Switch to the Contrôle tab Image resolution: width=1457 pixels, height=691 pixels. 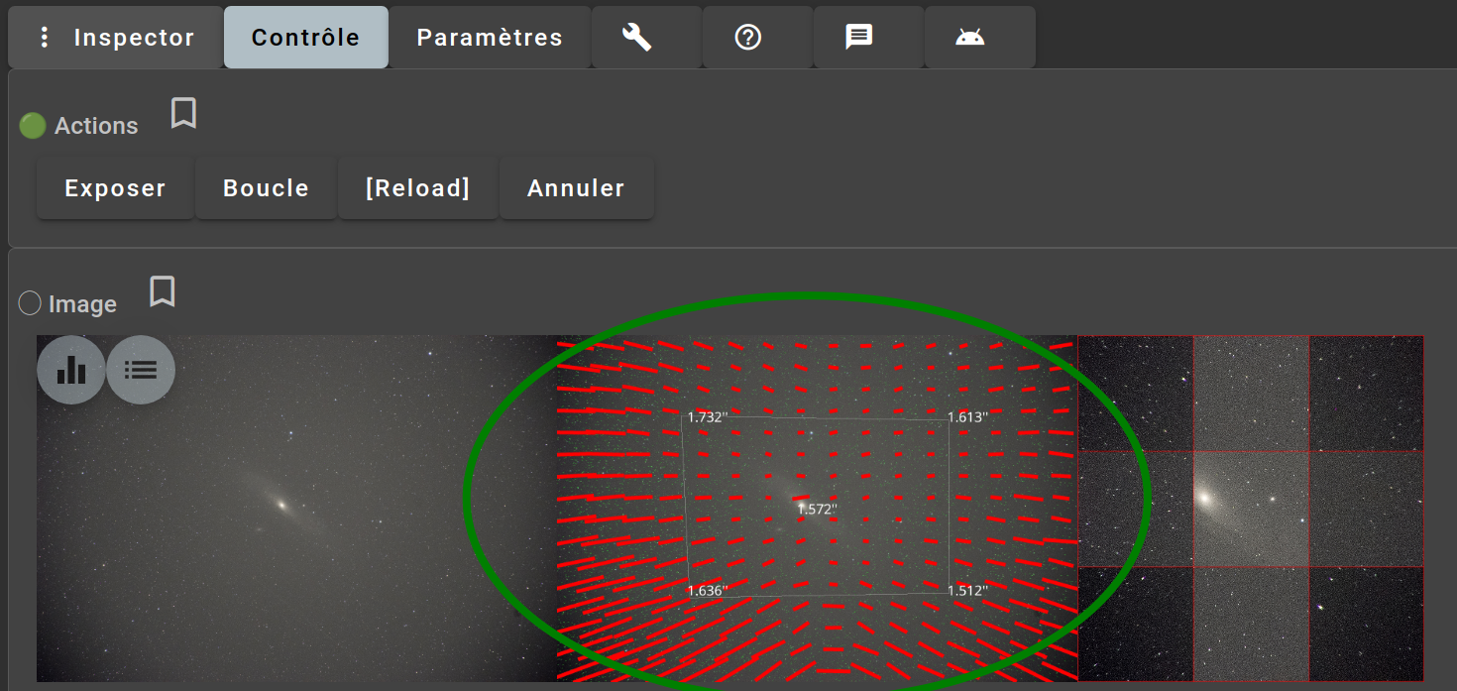pyautogui.click(x=305, y=38)
